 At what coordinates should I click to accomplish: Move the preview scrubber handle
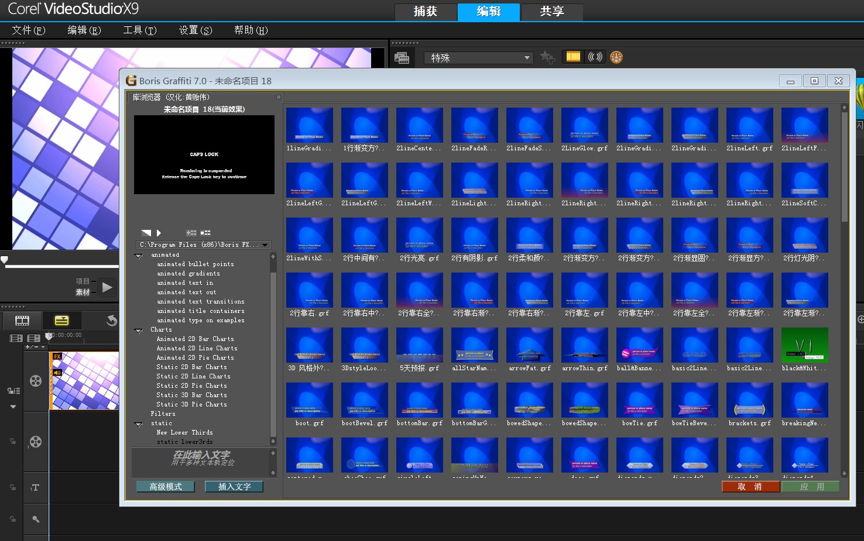coord(4,260)
